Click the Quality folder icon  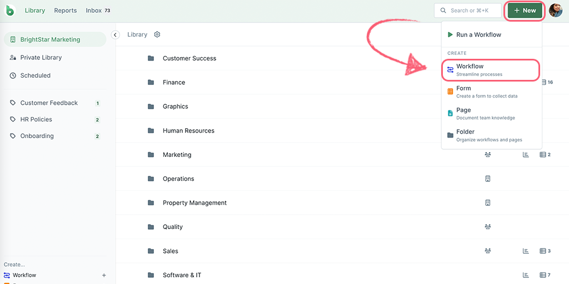pos(151,227)
